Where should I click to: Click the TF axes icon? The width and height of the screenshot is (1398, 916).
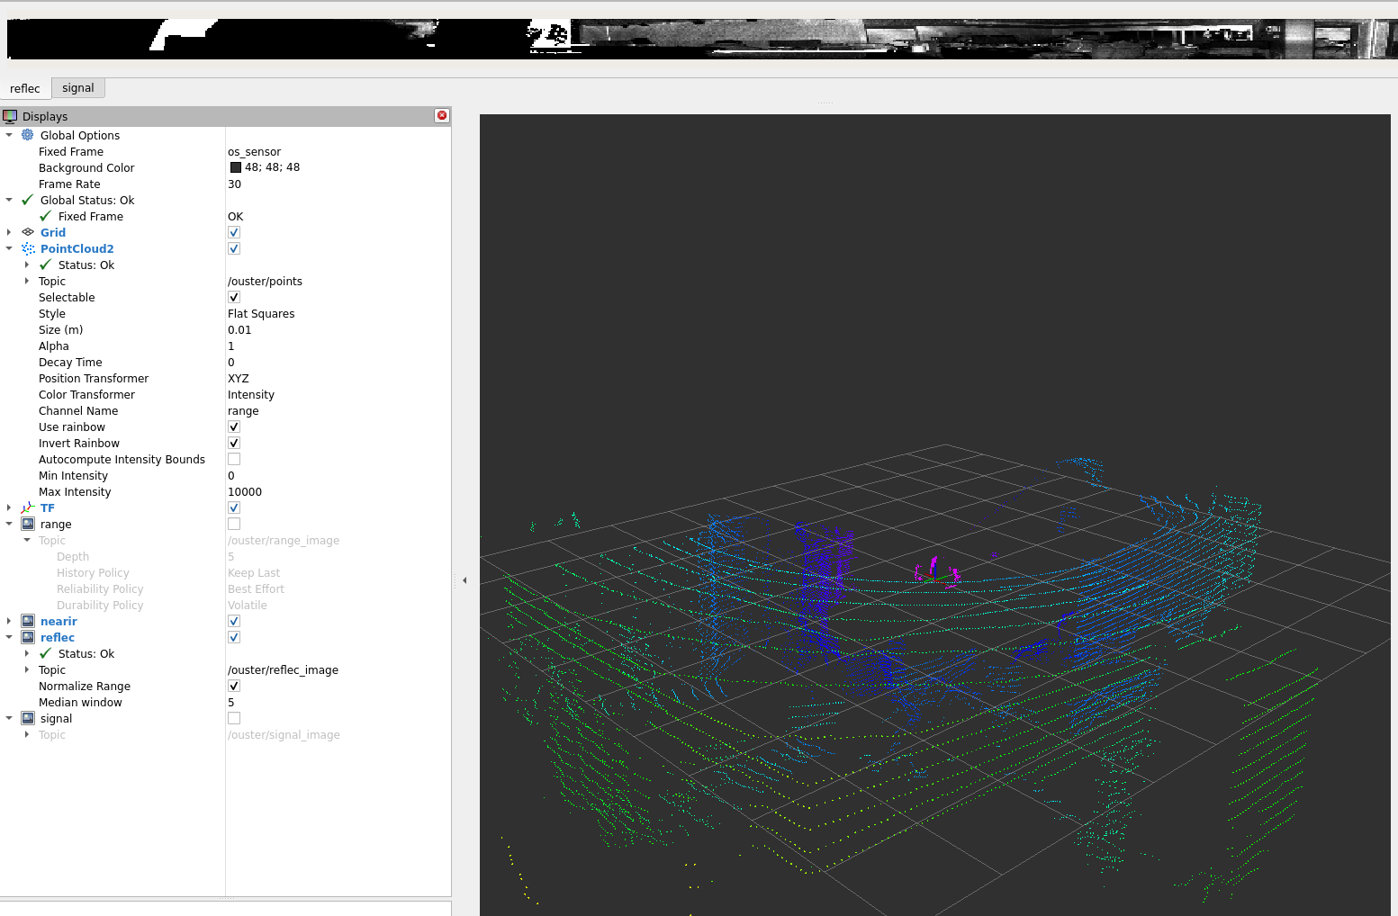click(x=28, y=507)
